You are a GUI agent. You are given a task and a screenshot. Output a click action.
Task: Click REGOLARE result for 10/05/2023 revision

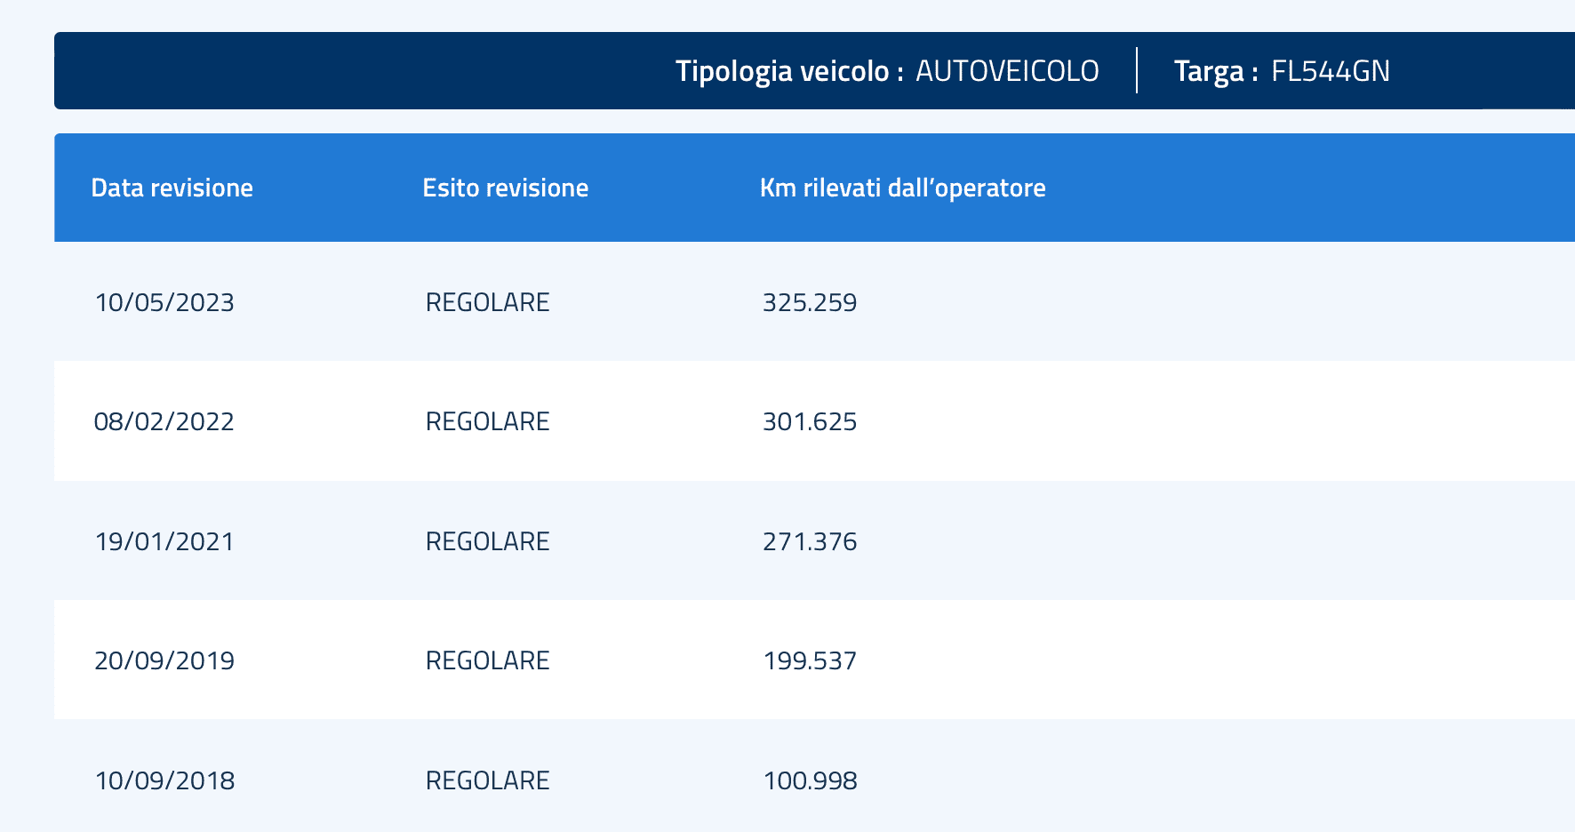487,302
